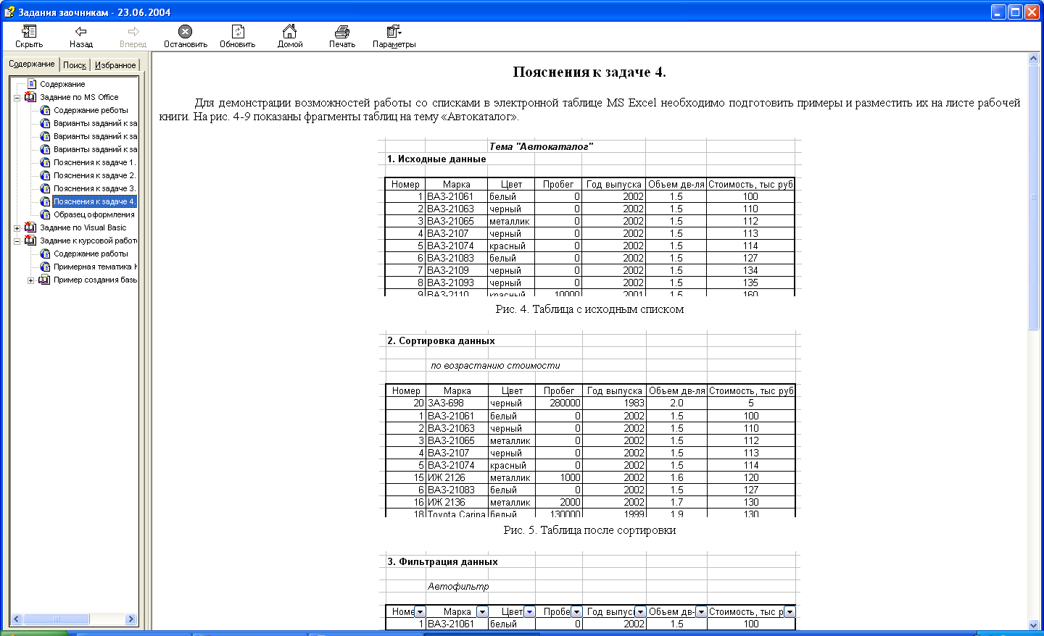Image resolution: width=1044 pixels, height=636 pixels.
Task: Click the caption Рис. 5. Таблица после сортировки
Action: (x=589, y=530)
